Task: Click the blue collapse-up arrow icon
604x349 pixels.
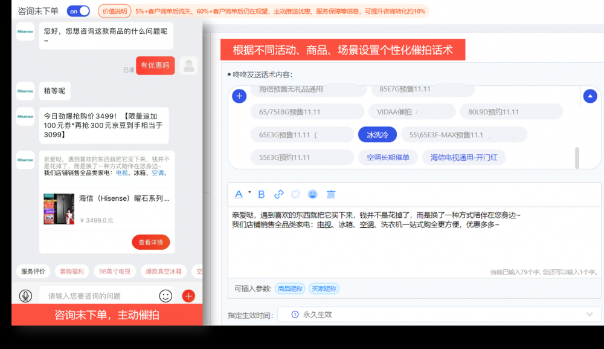Action: pos(590,96)
